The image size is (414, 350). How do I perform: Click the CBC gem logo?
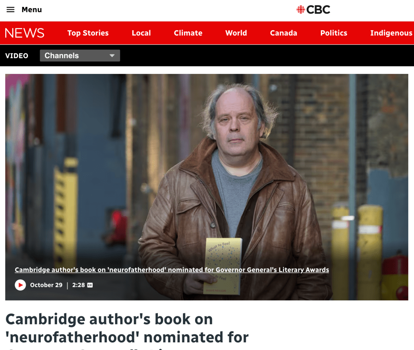coord(300,10)
